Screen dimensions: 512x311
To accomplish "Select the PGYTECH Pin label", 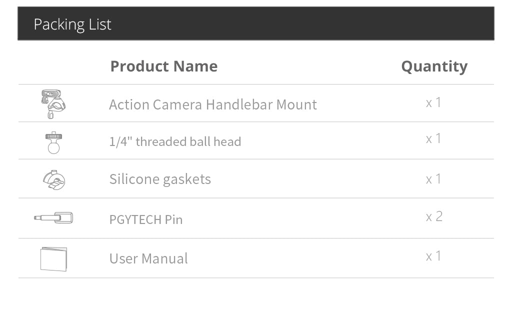I will 145,219.
